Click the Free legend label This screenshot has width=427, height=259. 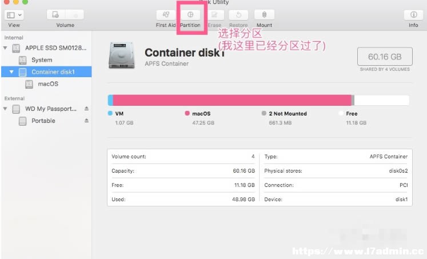click(352, 114)
